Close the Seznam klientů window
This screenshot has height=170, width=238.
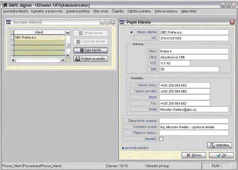pos(113,22)
